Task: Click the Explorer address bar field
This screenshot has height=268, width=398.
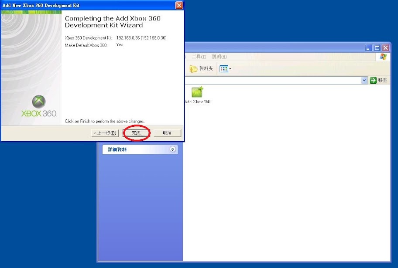Action: [273, 80]
